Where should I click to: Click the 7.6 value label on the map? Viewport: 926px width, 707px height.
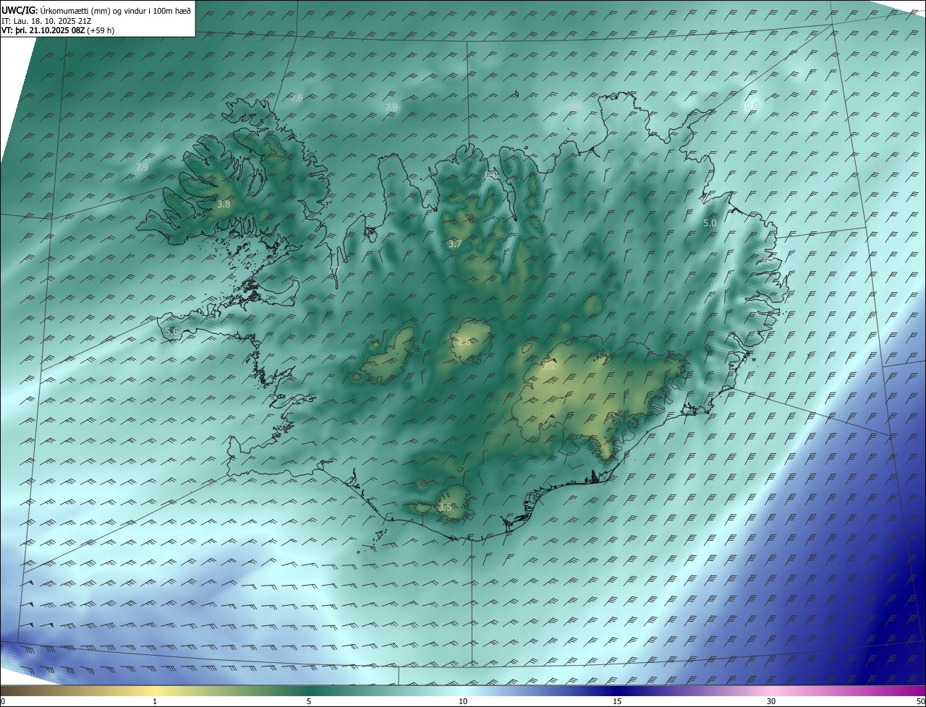[297, 98]
